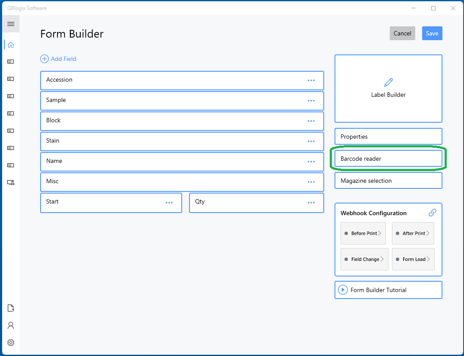Open the hamburger navigation menu
This screenshot has width=464, height=356.
coord(11,24)
